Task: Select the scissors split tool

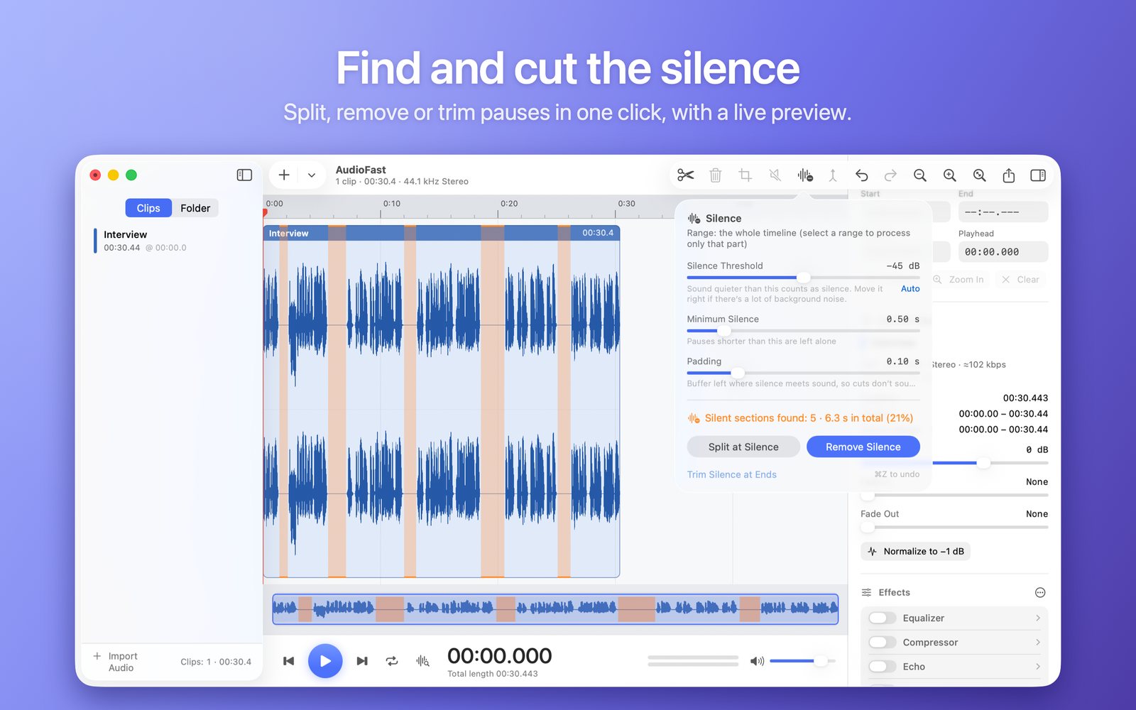Action: tap(686, 175)
